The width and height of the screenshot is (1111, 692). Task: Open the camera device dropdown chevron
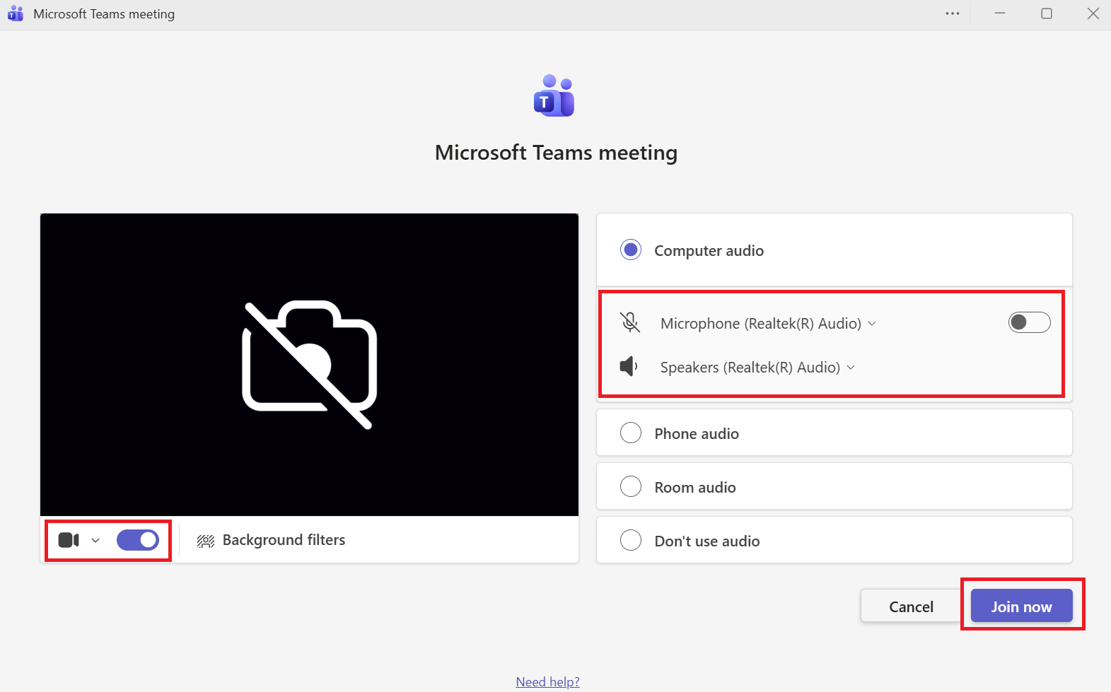click(95, 541)
